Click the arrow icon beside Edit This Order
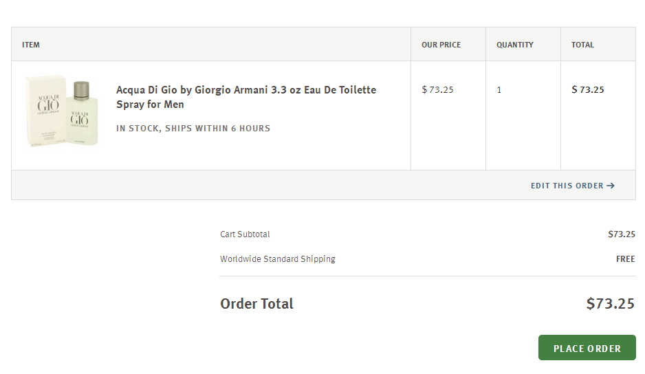Viewport: 645px width, 374px height. pos(611,186)
